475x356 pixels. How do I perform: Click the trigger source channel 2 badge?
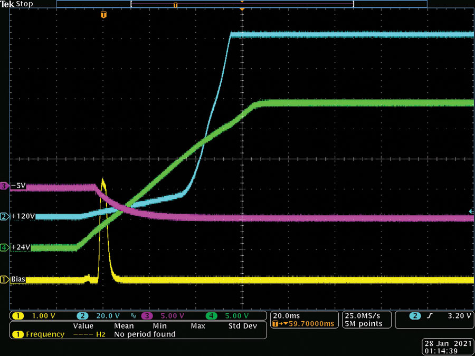[415, 316]
